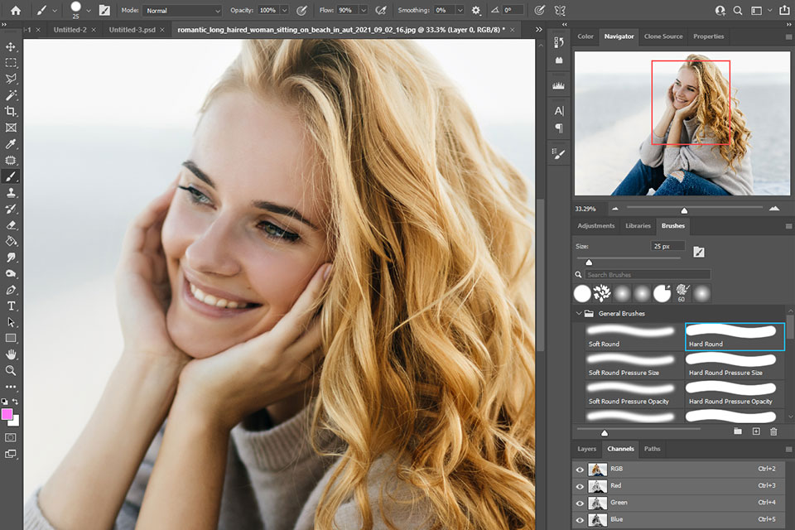
Task: Select the Paint Bucket tool
Action: (x=11, y=241)
